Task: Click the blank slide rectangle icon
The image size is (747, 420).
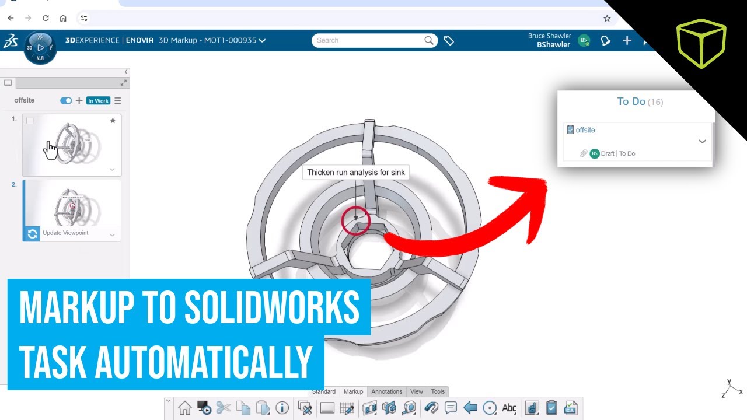Action: (x=327, y=408)
